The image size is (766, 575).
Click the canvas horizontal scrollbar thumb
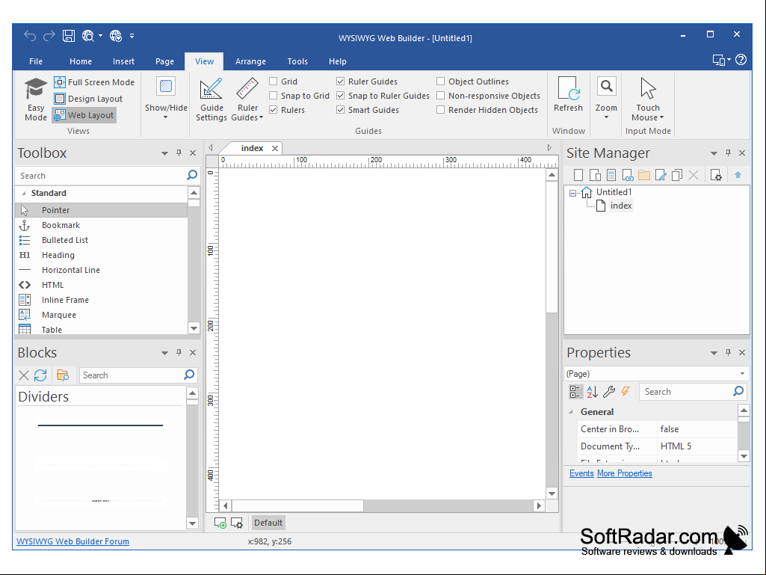pyautogui.click(x=297, y=505)
